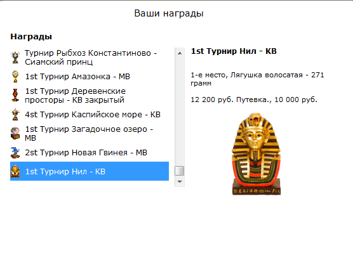Image resolution: width=353 pixels, height=258 pixels.
Task: Click the text 1-е место, Лягушка волосатая
Action: tap(246, 75)
